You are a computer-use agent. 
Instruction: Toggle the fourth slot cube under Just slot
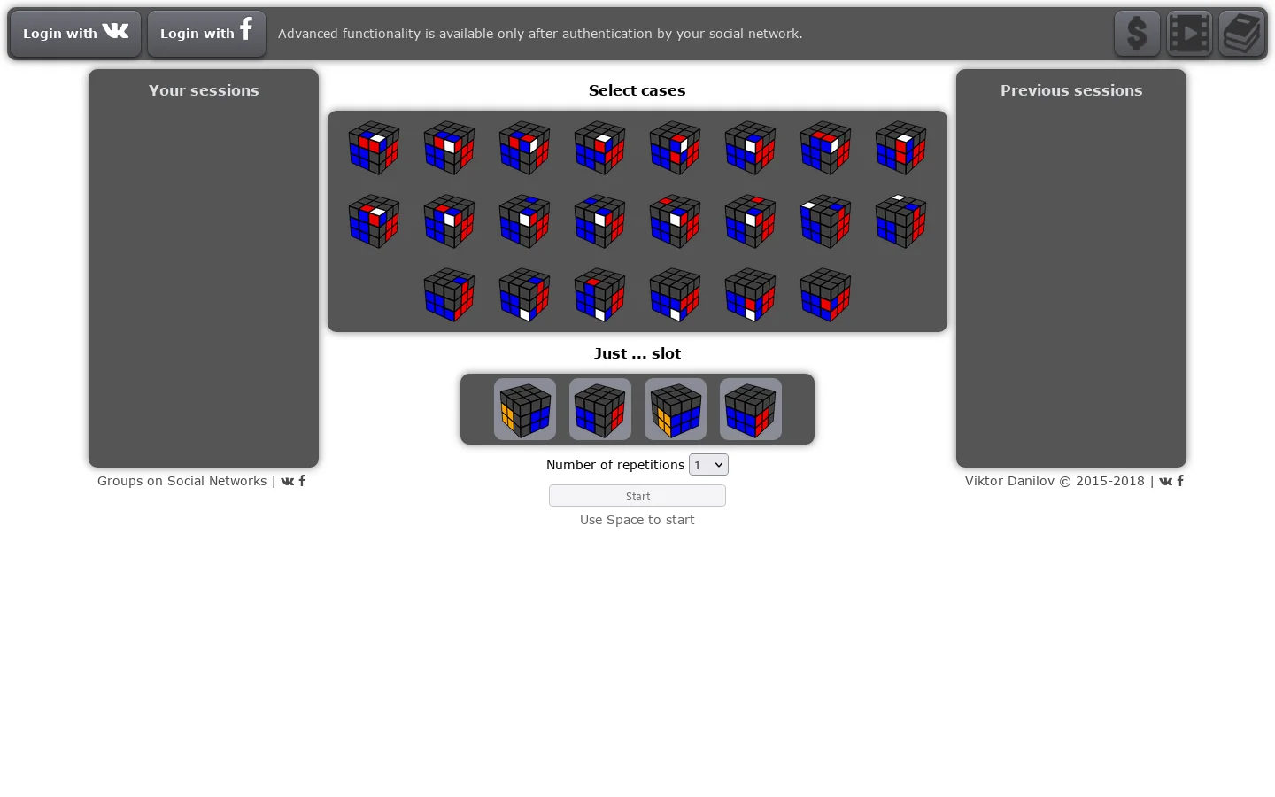point(751,409)
